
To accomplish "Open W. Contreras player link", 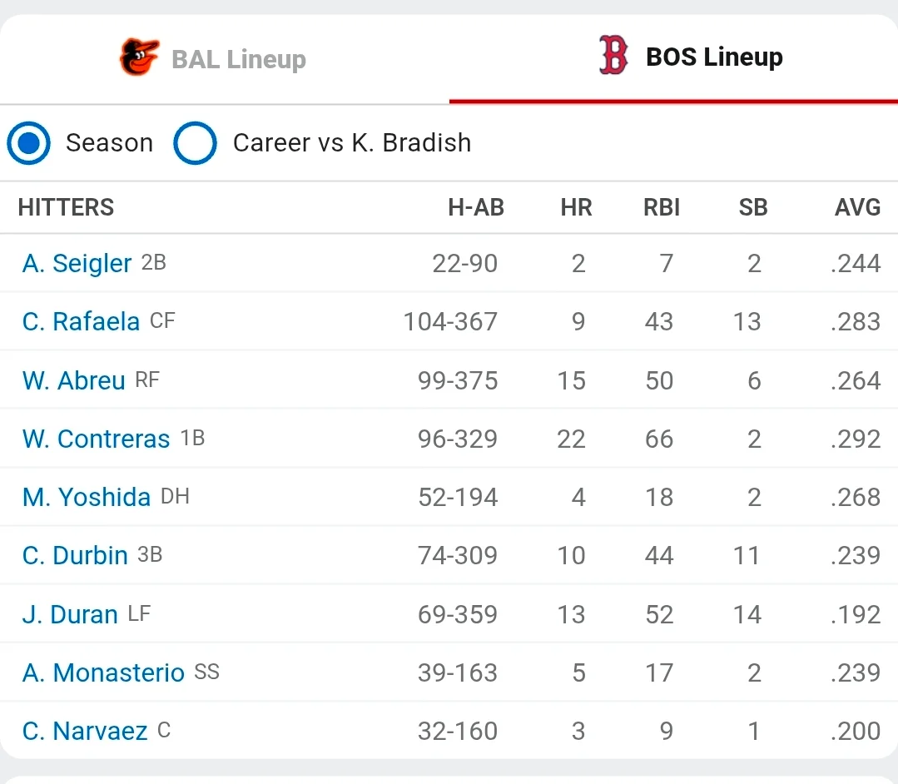I will [96, 439].
